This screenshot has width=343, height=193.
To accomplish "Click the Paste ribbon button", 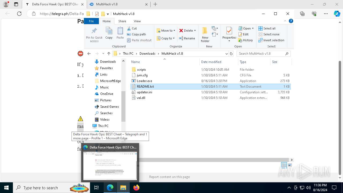I will click(x=120, y=33).
